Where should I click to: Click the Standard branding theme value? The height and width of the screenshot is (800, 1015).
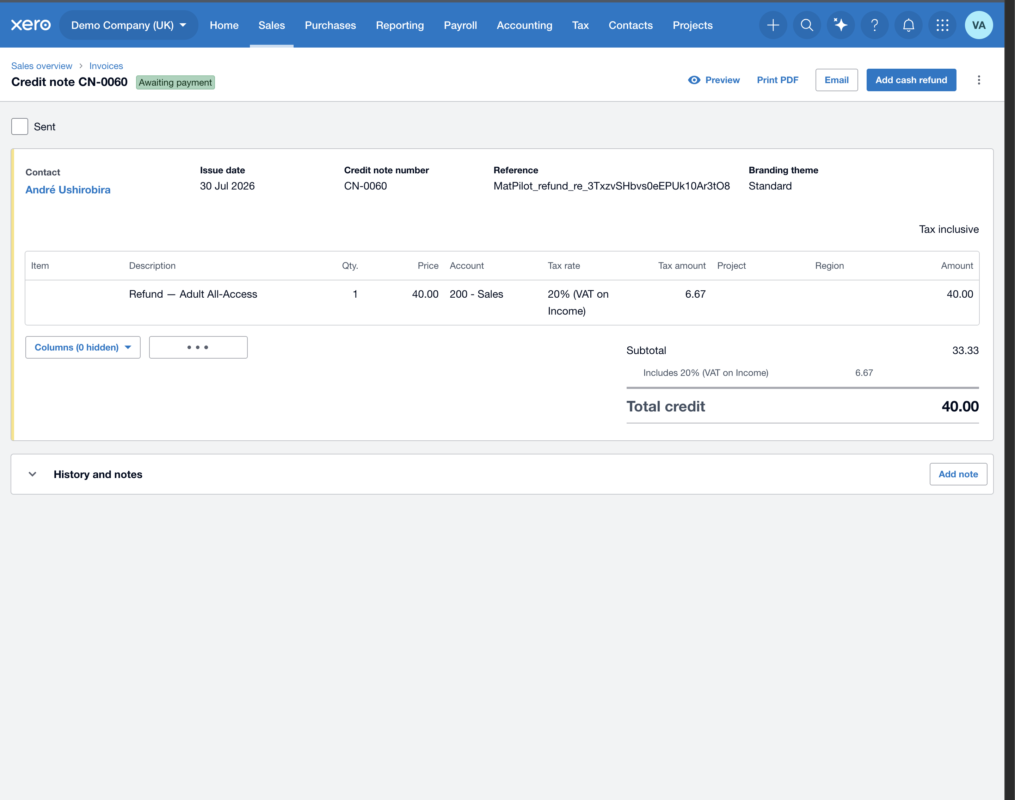[770, 186]
